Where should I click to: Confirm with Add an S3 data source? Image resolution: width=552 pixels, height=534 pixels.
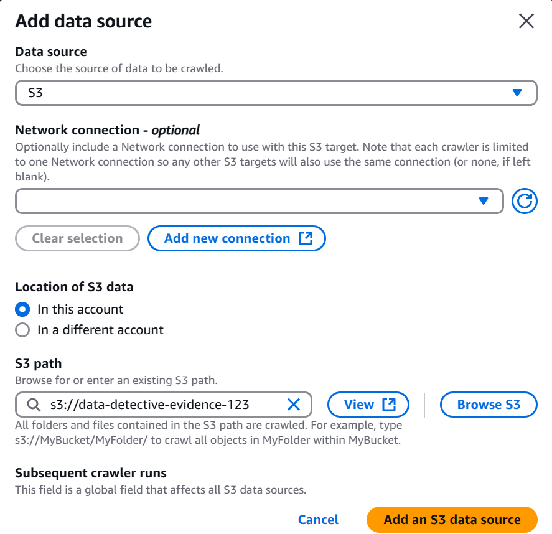pos(452,520)
